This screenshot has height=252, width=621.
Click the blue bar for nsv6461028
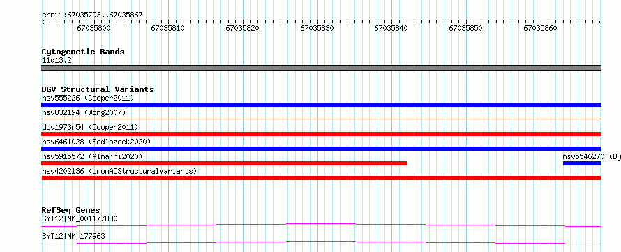[x=322, y=149]
